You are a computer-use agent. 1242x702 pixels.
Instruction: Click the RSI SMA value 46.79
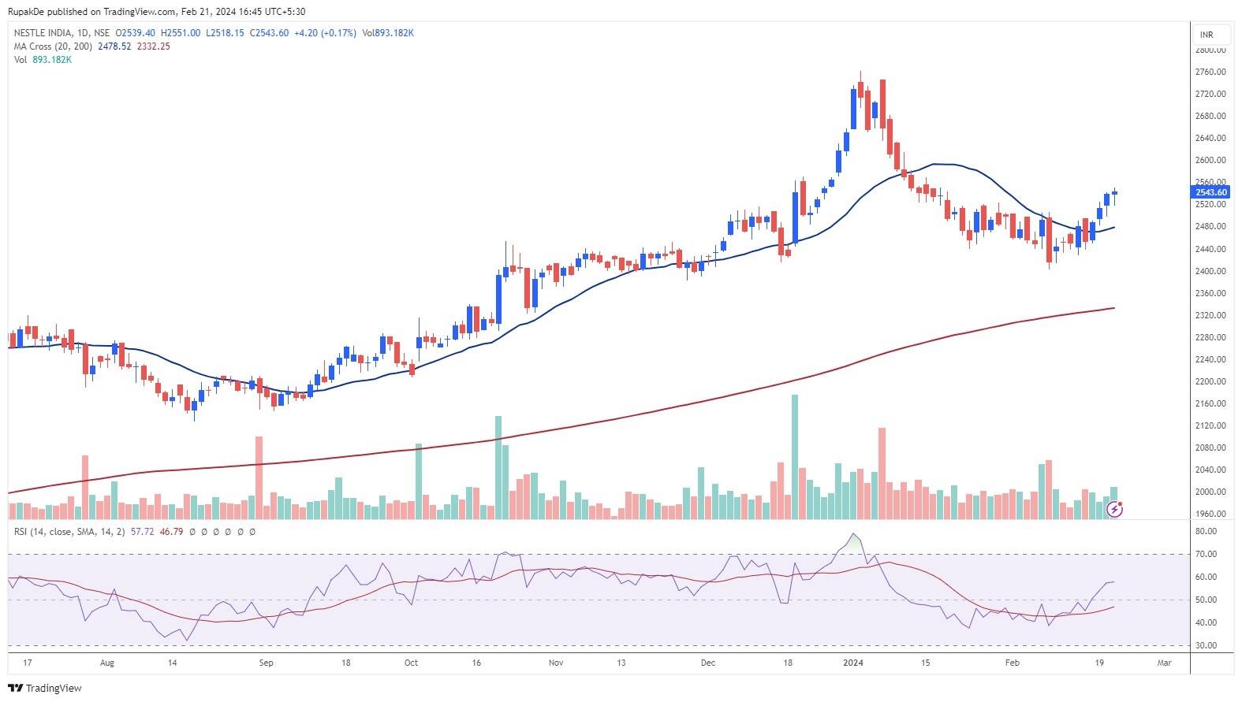pyautogui.click(x=171, y=532)
